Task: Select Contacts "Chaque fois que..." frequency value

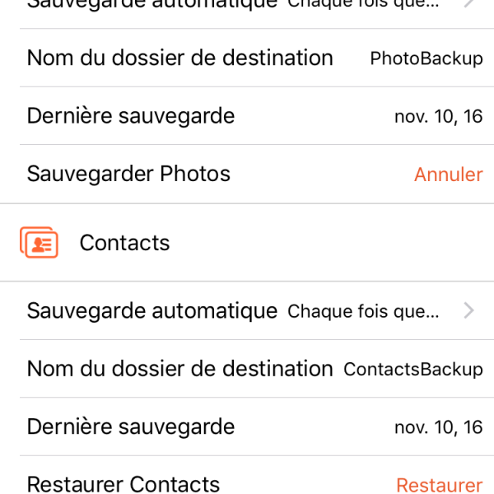Action: click(363, 311)
